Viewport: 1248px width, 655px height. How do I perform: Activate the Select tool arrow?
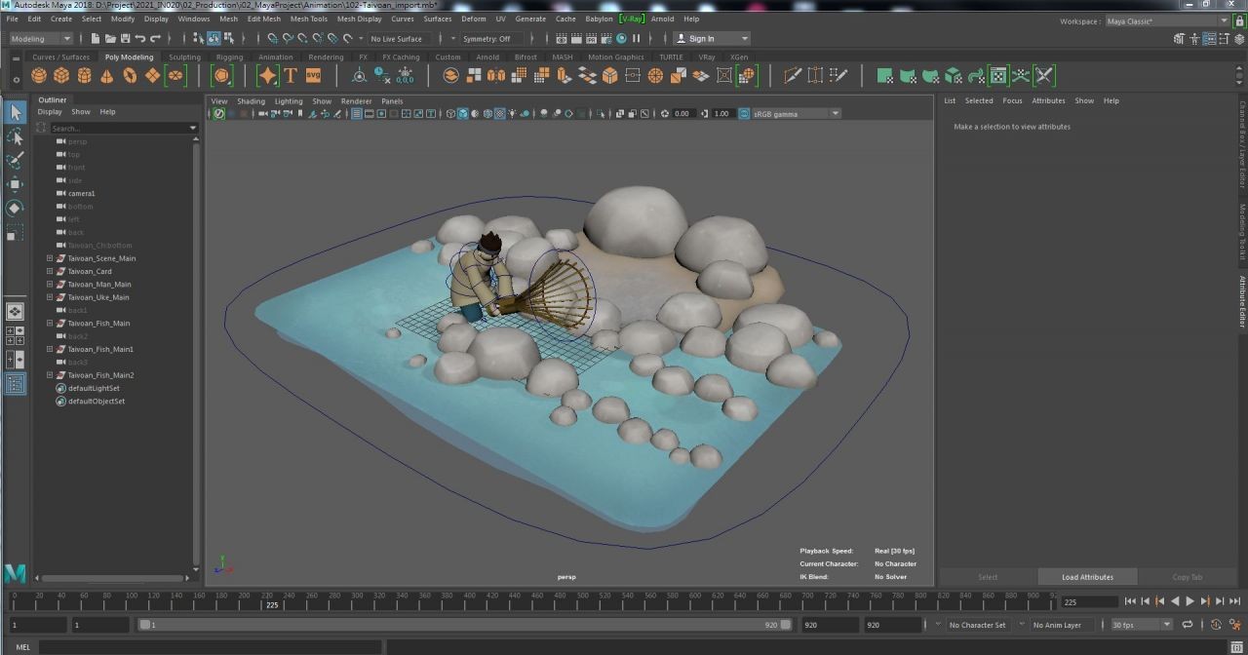point(15,113)
